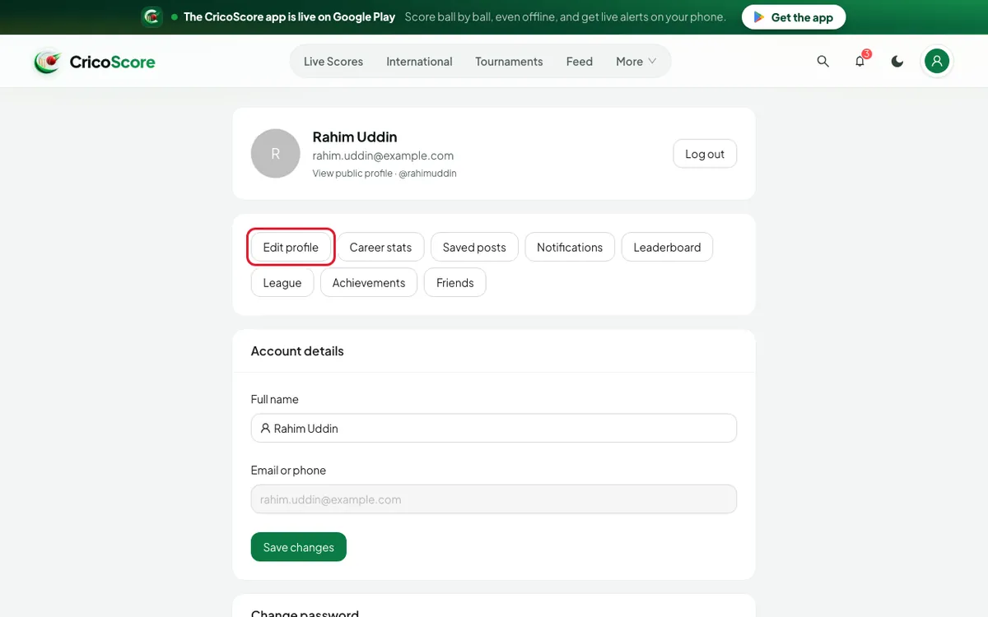Image resolution: width=988 pixels, height=617 pixels.
Task: Click the gray R profile avatar
Action: pos(275,154)
